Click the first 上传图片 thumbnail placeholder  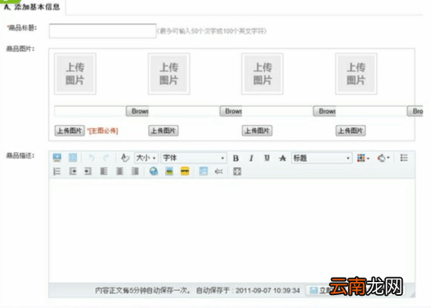pyautogui.click(x=75, y=74)
